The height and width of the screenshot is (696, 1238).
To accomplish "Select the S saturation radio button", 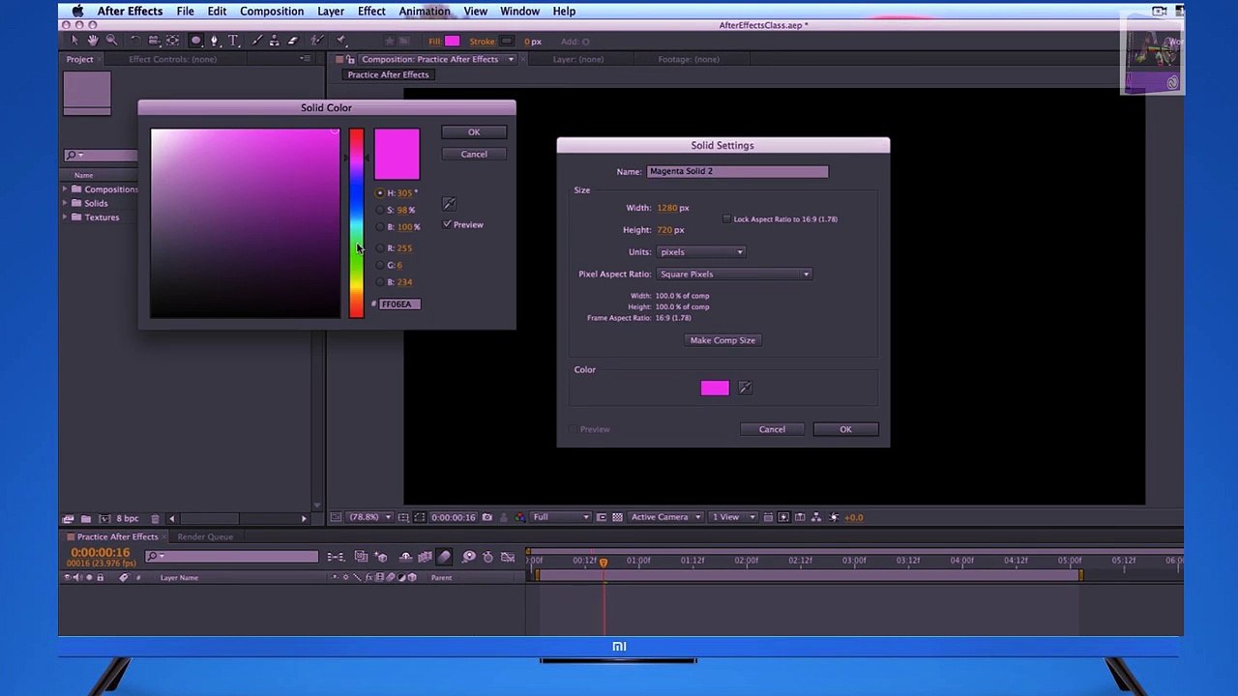I will (x=379, y=210).
